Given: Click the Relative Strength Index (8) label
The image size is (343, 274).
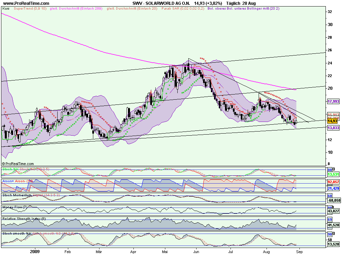Looking at the screenshot, I should coord(24,219).
